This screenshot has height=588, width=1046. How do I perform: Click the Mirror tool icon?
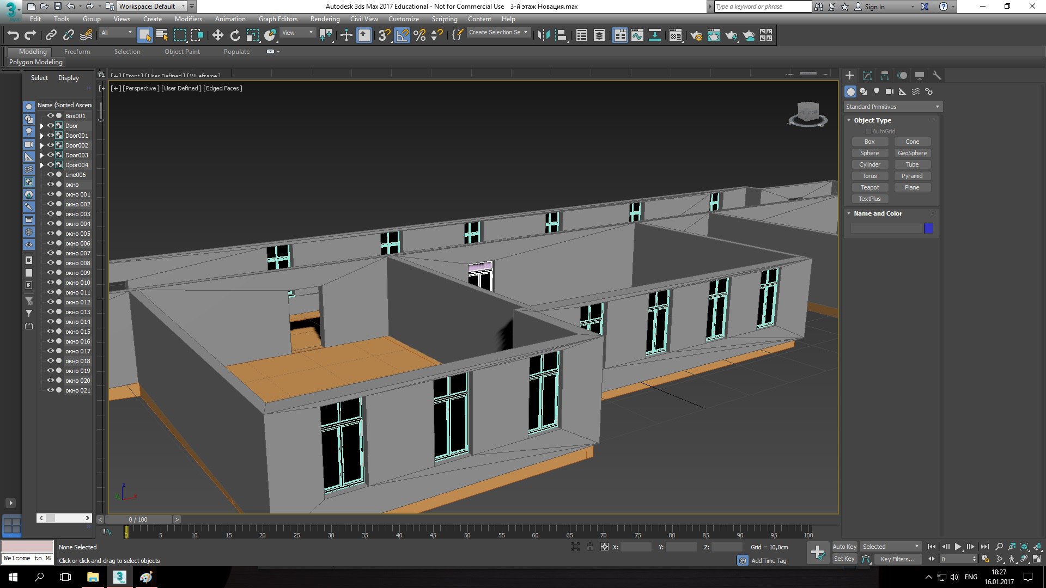coord(543,35)
